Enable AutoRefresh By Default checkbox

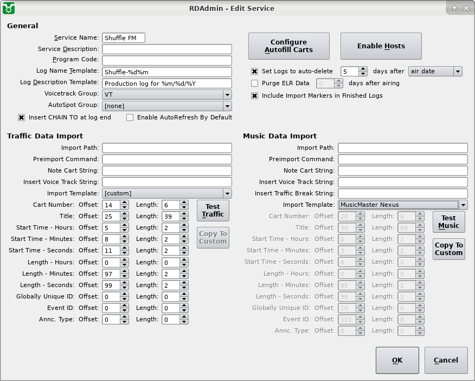tap(130, 117)
